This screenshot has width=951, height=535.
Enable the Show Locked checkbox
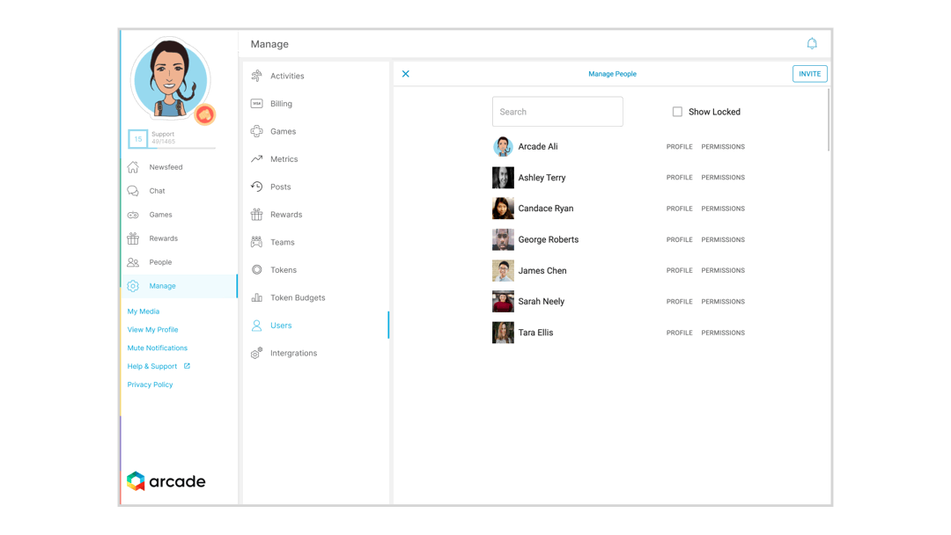[x=677, y=112]
